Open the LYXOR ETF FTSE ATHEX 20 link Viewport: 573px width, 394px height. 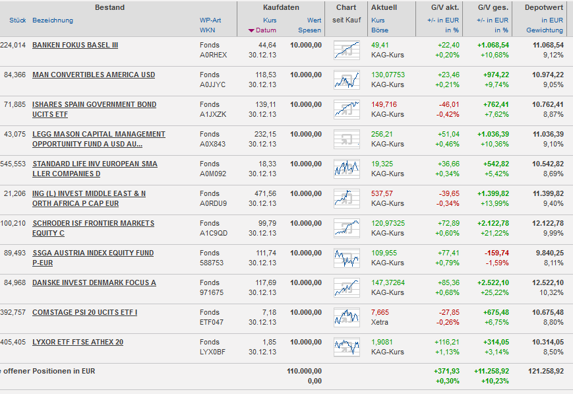click(78, 342)
